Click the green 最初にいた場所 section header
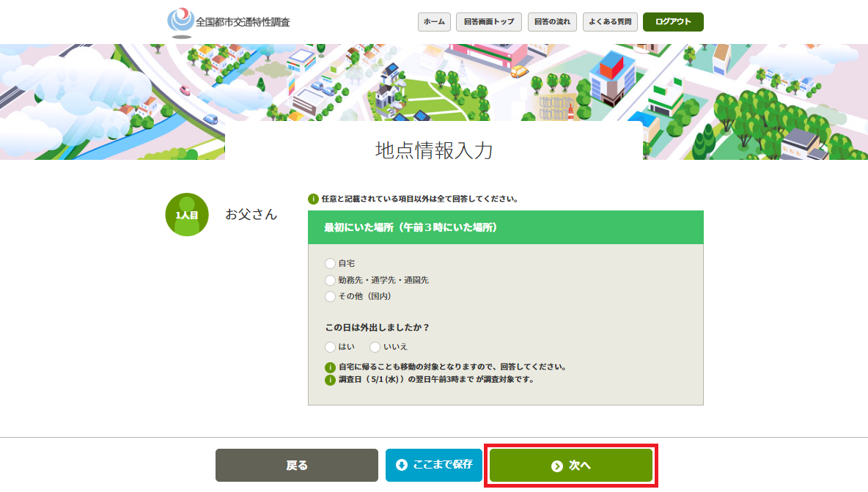Image resolution: width=868 pixels, height=492 pixels. [x=505, y=228]
